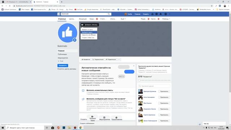Open Task View on the taskbar
The height and width of the screenshot is (130, 231).
47,127
